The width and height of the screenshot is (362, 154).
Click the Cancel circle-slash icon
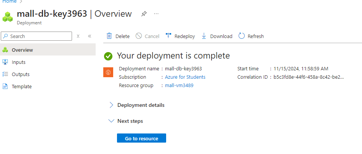coord(139,36)
